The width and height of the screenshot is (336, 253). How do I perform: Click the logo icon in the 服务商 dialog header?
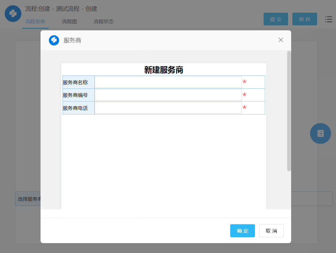click(x=54, y=41)
